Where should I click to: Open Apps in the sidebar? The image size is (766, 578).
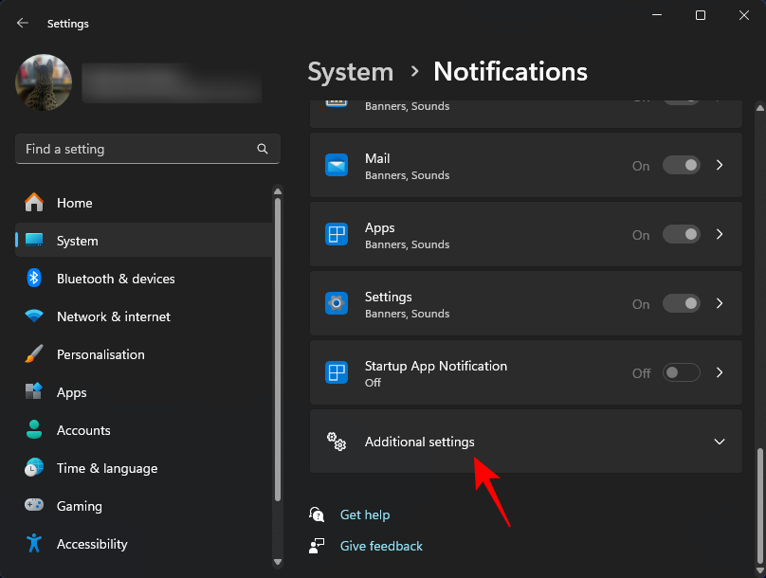(144, 392)
